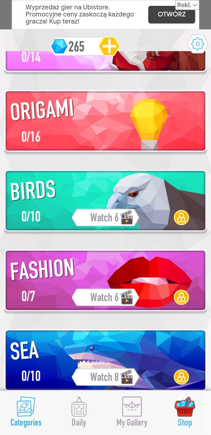
Task: Select the Categories tab
Action: pyautogui.click(x=26, y=412)
